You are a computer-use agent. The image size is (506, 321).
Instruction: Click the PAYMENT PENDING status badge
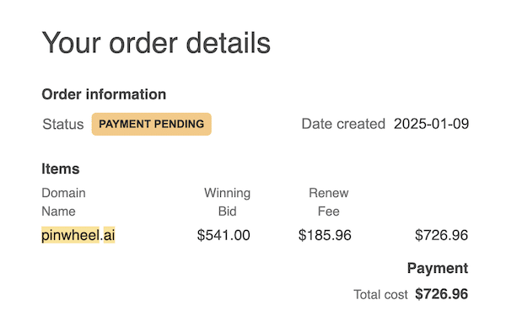point(151,124)
